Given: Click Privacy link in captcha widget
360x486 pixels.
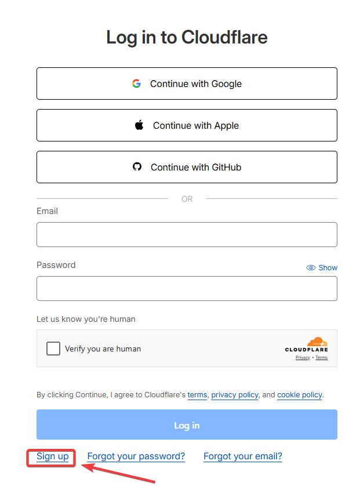Looking at the screenshot, I should point(303,358).
